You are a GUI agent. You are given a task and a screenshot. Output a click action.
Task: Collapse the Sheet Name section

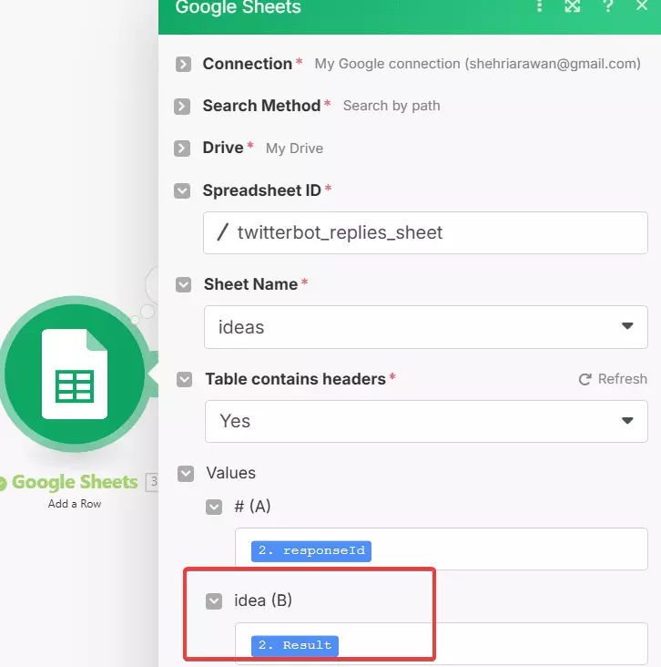click(x=184, y=284)
